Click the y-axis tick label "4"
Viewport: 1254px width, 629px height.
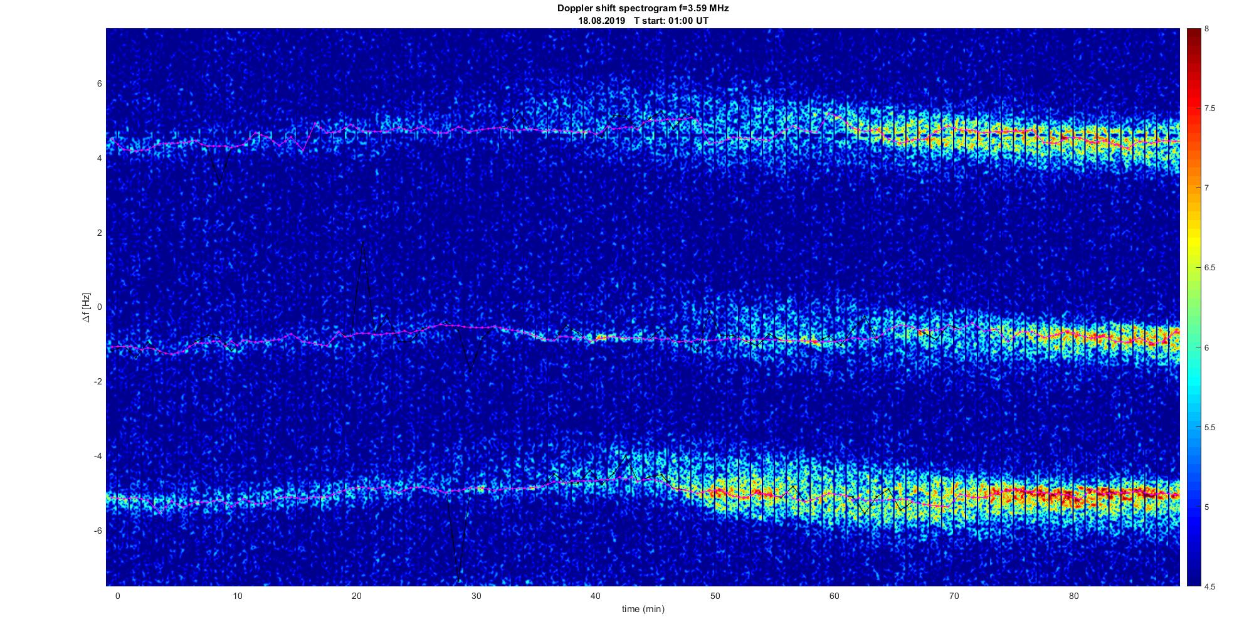tap(99, 158)
